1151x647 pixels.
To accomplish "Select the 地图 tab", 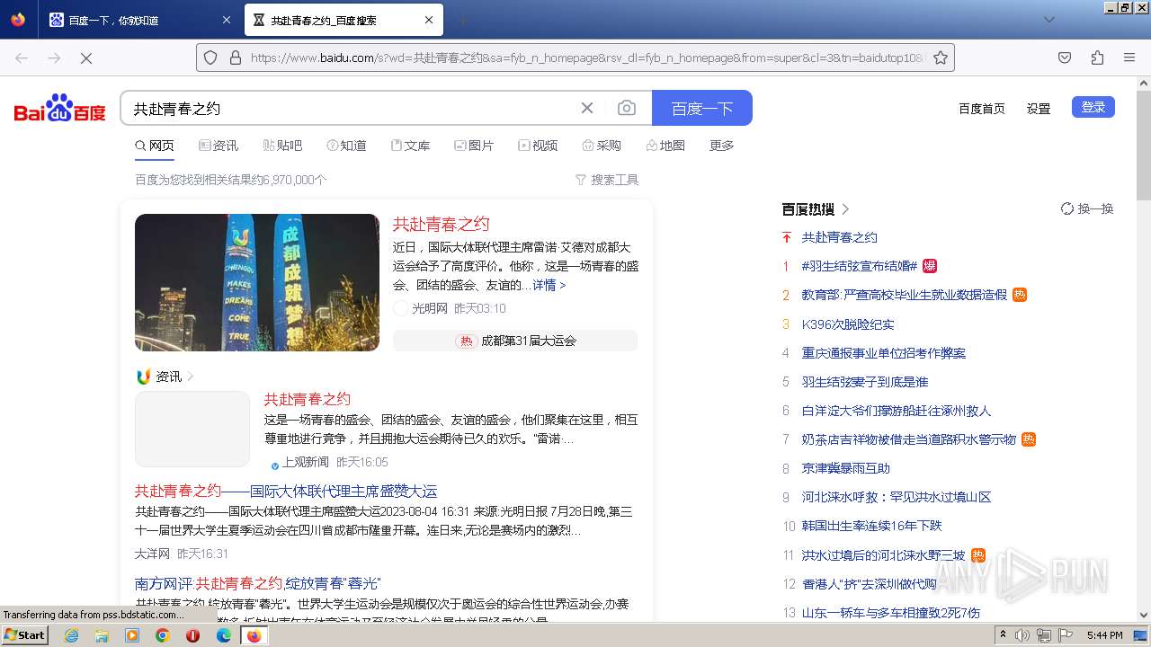I will pos(665,146).
